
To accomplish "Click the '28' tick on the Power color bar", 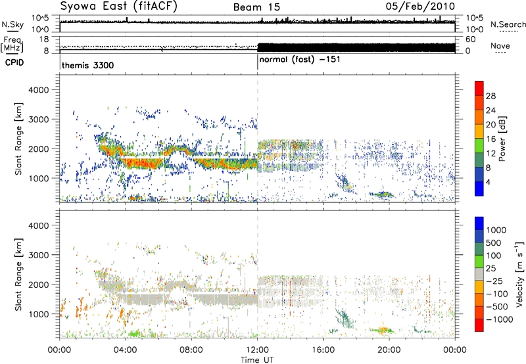I will tap(490, 96).
